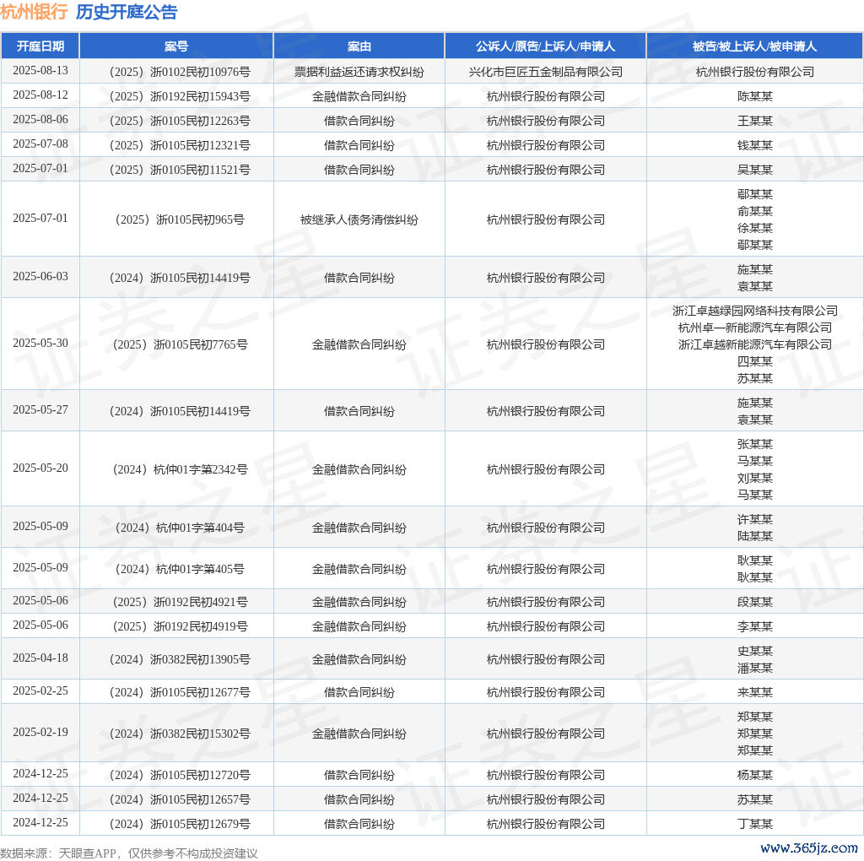Viewport: 864px width, 861px height.
Task: Click the 被继承人债务清偿纠纷 cause cell
Action: point(359,219)
